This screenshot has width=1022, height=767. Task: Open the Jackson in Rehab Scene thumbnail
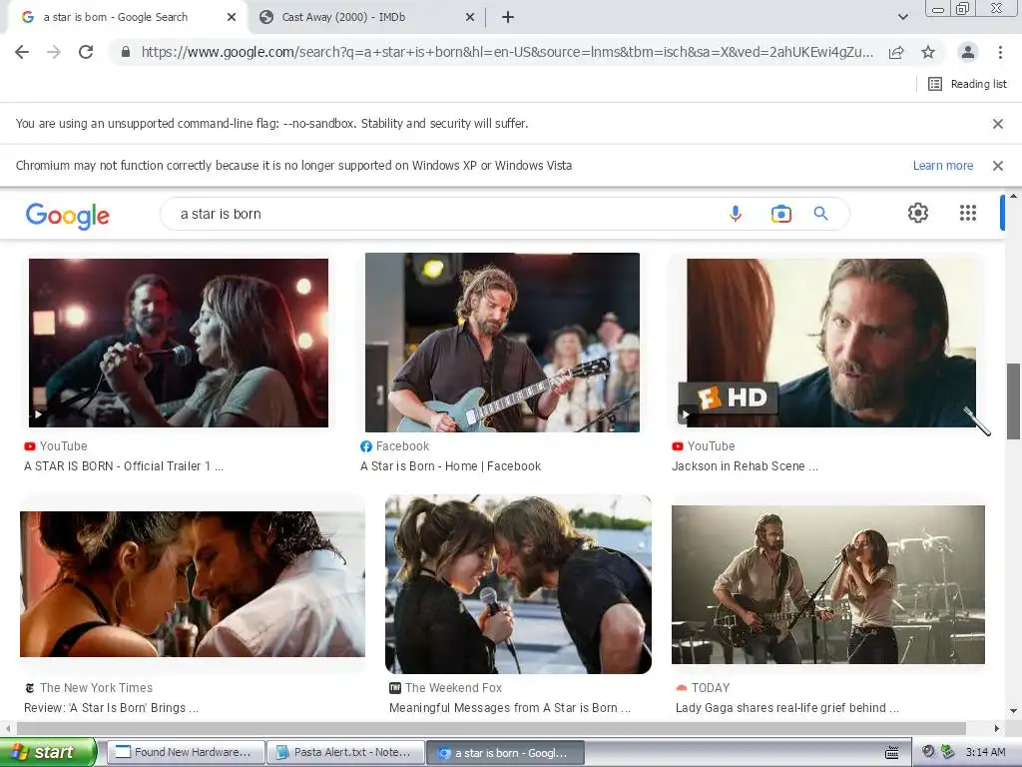click(x=831, y=344)
